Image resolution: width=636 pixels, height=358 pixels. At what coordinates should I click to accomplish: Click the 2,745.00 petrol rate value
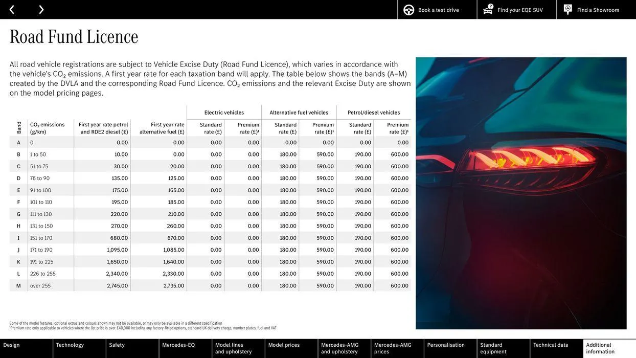pos(118,286)
